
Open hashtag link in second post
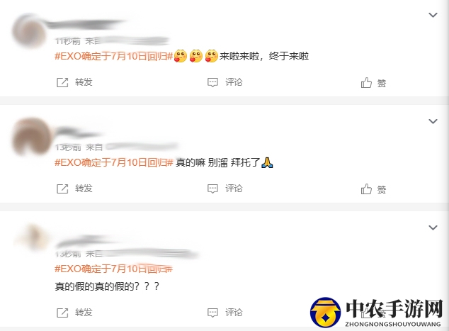tap(114, 162)
